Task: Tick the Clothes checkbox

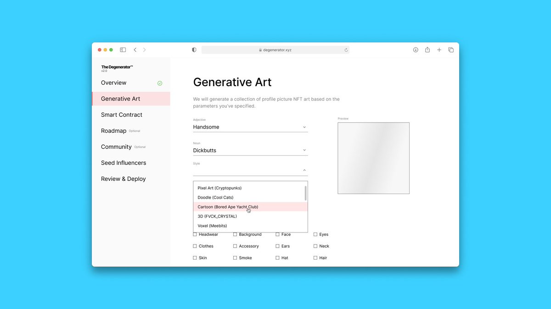Action: pos(195,246)
